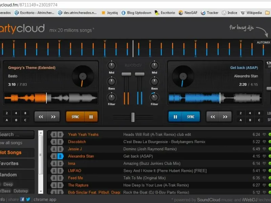Enable AUTOMIX mode
This screenshot has width=271, height=203.
click(263, 43)
